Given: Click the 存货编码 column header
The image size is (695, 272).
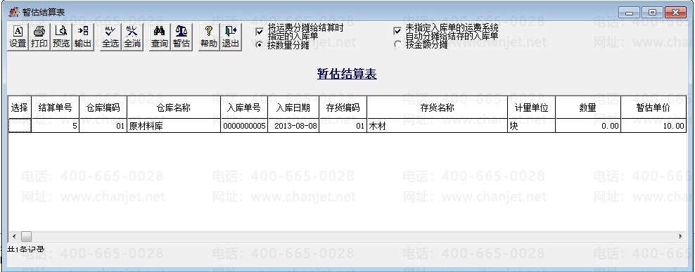Looking at the screenshot, I should click(x=343, y=108).
